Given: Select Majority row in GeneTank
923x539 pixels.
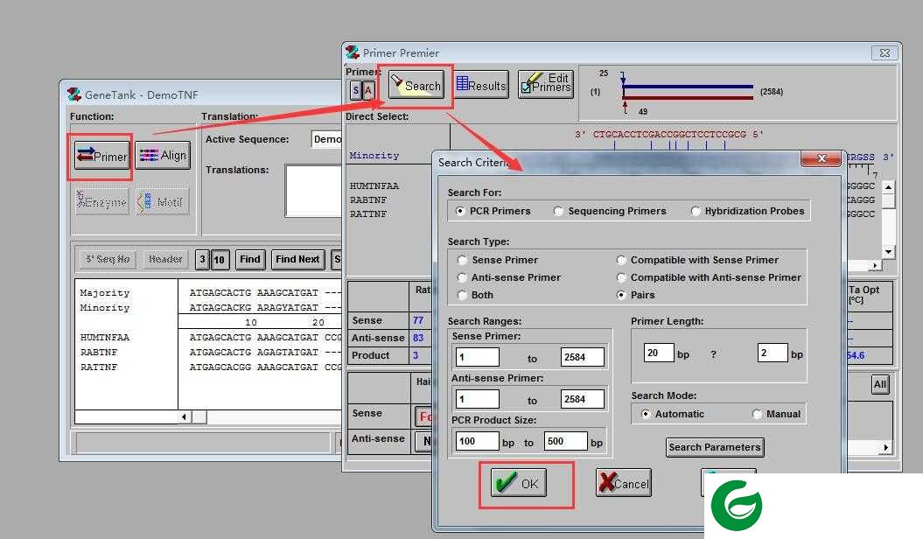Looking at the screenshot, I should [x=105, y=292].
